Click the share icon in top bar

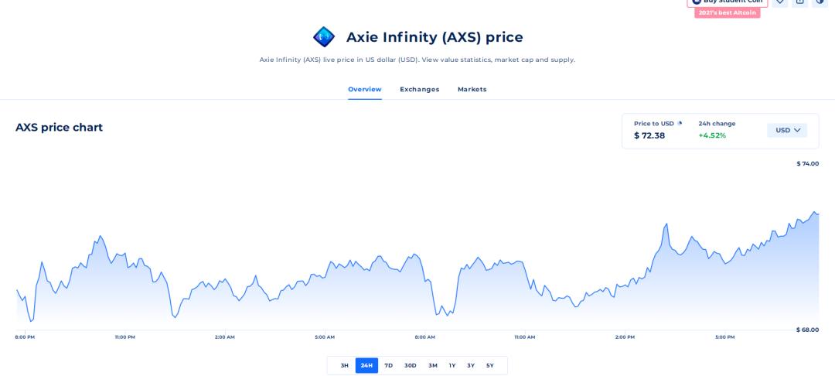point(799,2)
